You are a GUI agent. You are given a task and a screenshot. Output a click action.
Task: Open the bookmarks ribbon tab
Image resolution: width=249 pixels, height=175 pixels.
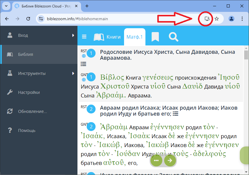point(155,37)
